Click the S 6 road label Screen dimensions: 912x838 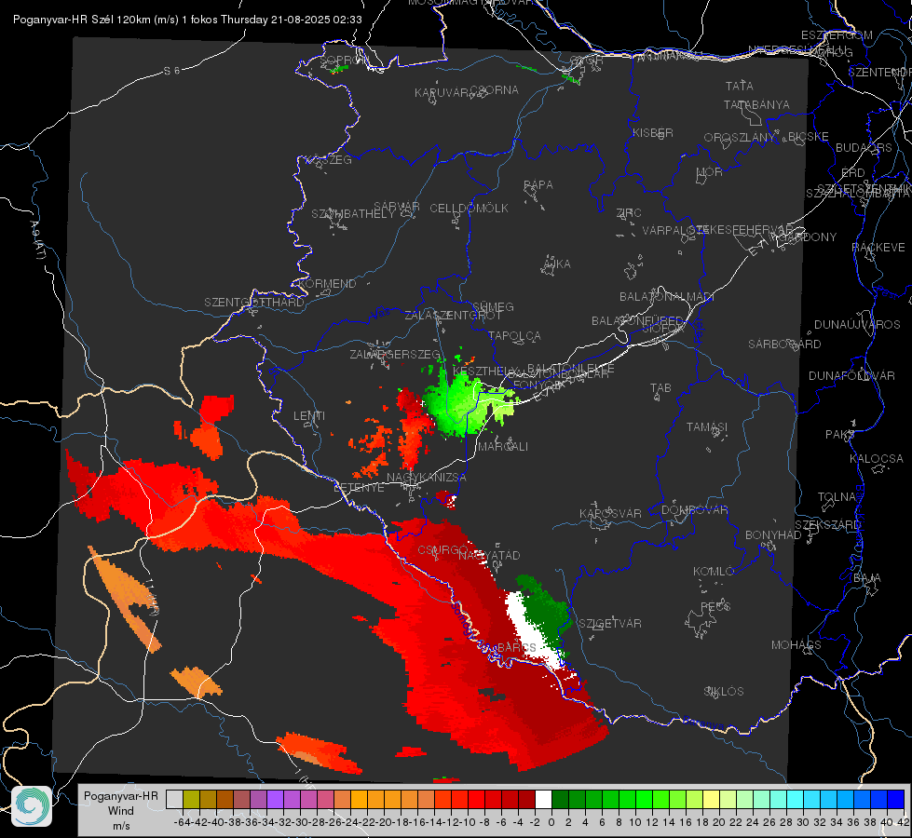pos(171,71)
